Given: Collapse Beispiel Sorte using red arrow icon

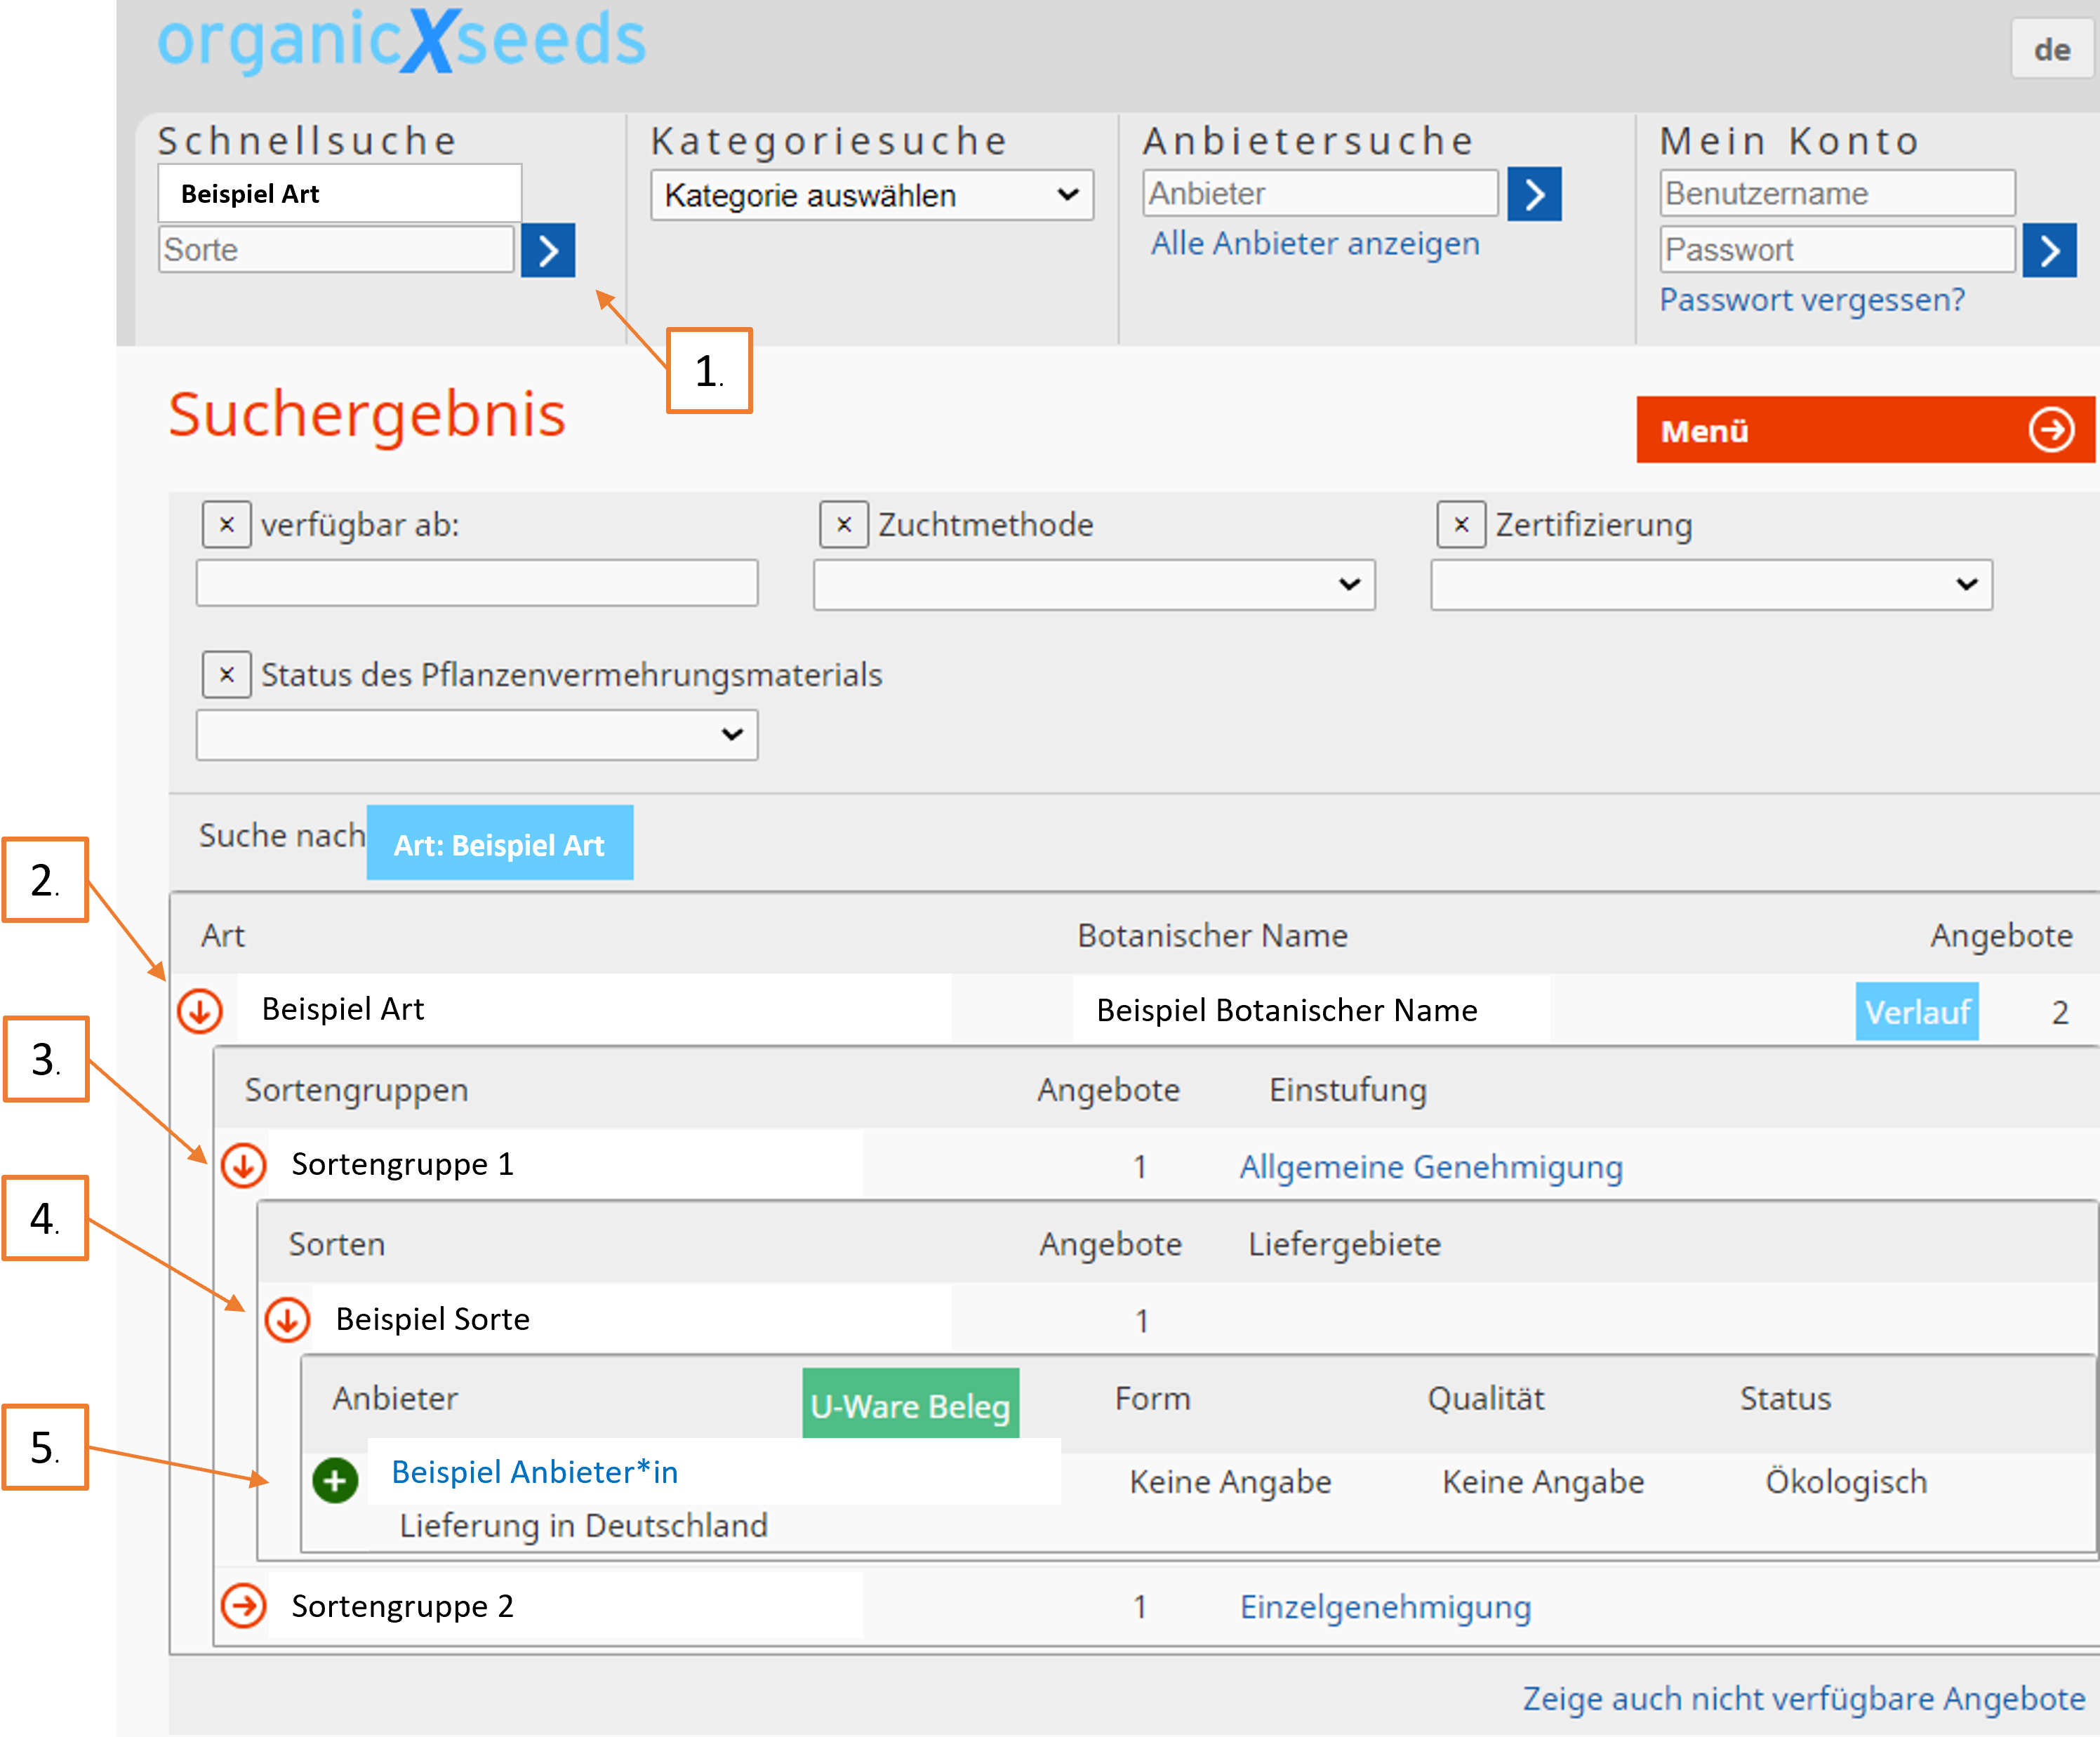Looking at the screenshot, I should coord(287,1320).
